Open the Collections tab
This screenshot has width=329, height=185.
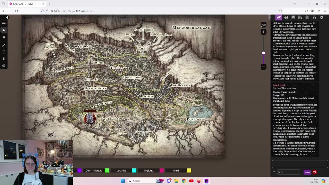(x=314, y=17)
